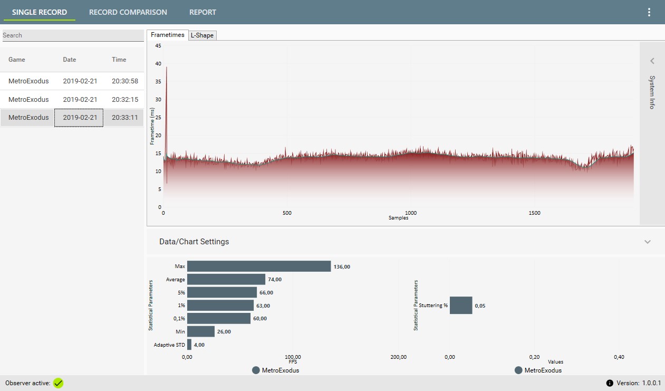
Task: Open the L-Shape chart tab
Action: click(203, 35)
